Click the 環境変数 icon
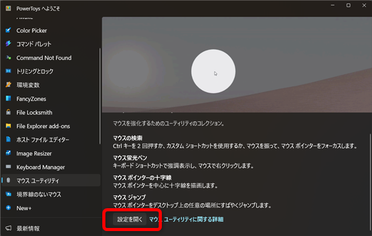372x236 pixels. [x=8, y=85]
